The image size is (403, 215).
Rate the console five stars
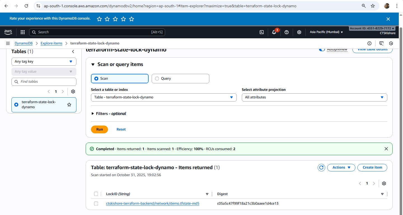click(x=132, y=19)
